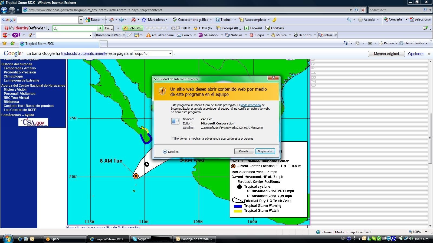Click the Traducir translate tool
433x243 pixels.
(x=224, y=20)
